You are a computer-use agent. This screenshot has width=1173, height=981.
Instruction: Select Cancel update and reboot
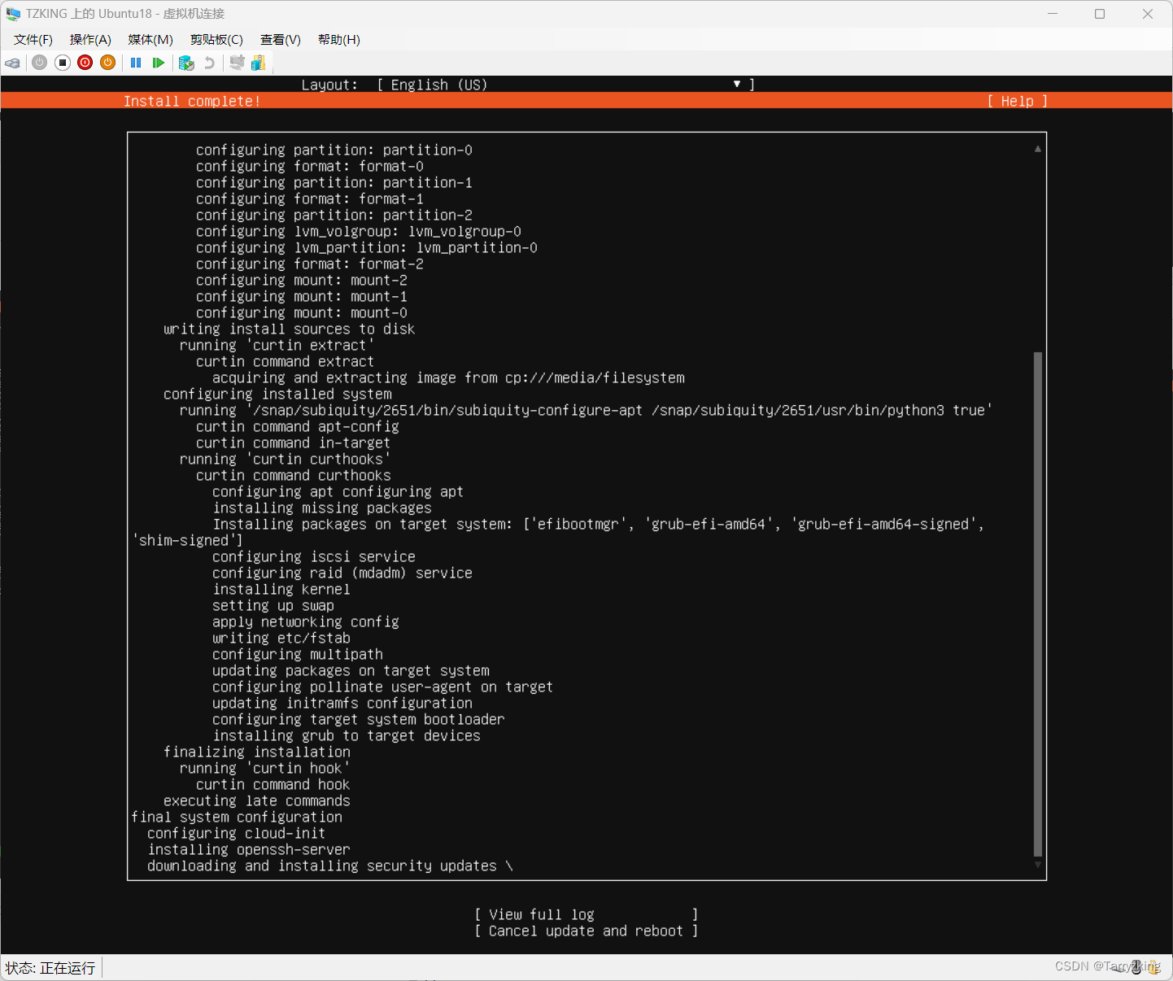pos(586,931)
